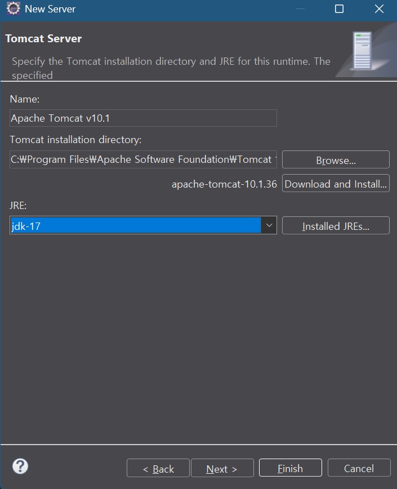Click the Tomcat installation directory field
This screenshot has height=489, width=397.
[x=143, y=159]
